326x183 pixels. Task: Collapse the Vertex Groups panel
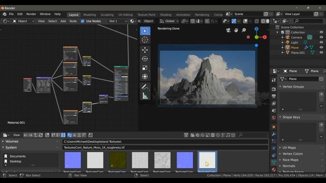tap(280, 86)
